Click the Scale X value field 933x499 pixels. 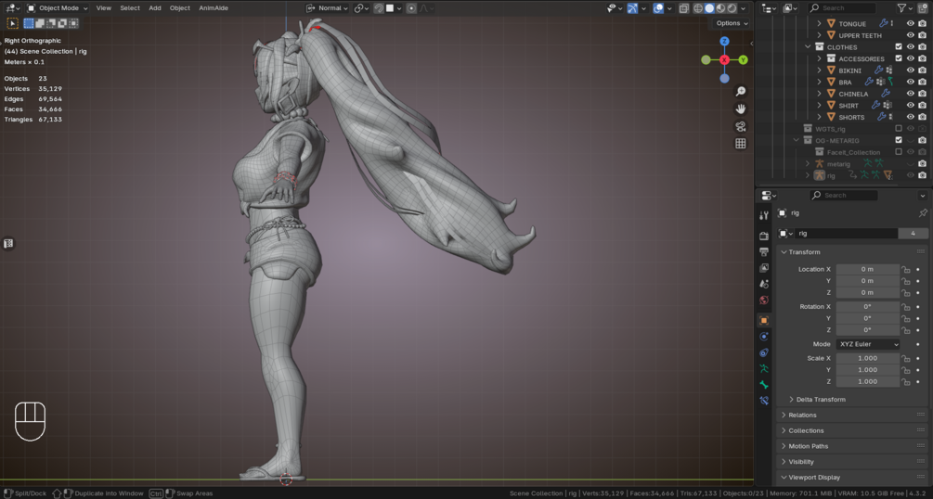click(867, 359)
